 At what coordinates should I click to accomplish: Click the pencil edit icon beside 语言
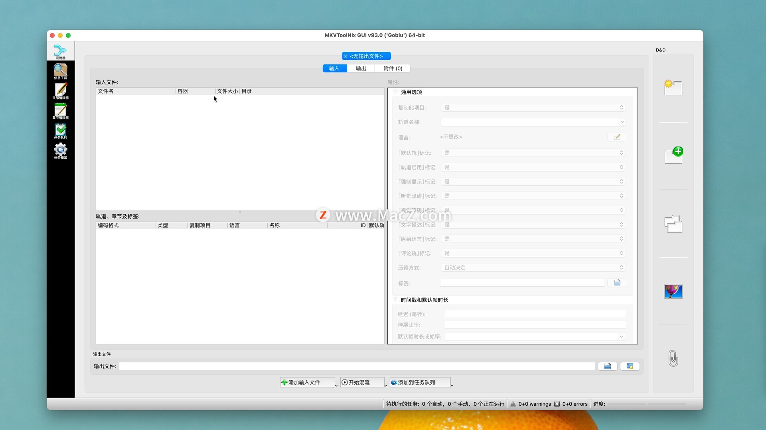point(617,137)
